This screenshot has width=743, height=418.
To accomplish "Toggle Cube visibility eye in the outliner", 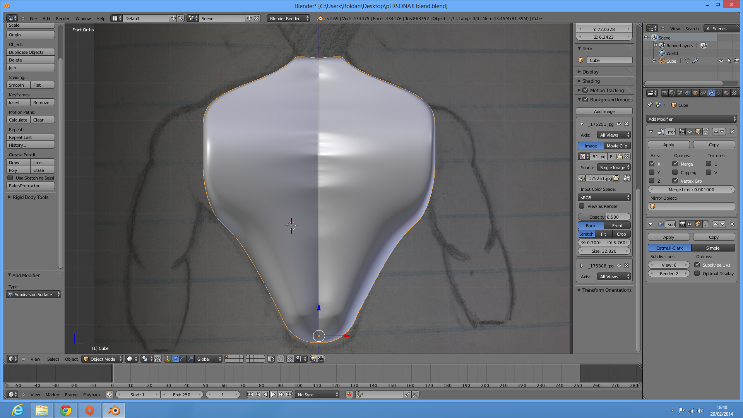I will pos(721,61).
